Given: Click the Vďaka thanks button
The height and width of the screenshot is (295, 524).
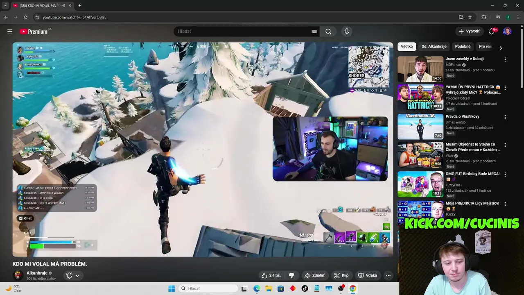Looking at the screenshot, I should pyautogui.click(x=367, y=275).
